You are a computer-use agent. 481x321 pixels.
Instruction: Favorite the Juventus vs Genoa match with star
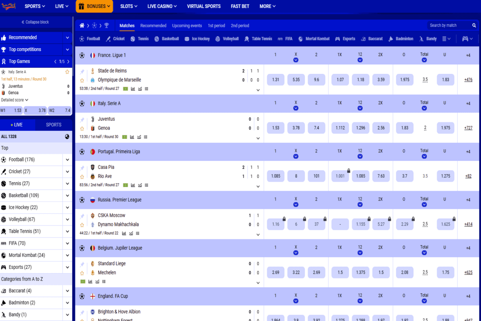(x=82, y=128)
